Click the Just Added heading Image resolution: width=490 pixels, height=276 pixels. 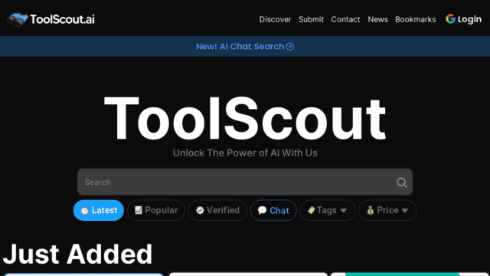tap(78, 254)
